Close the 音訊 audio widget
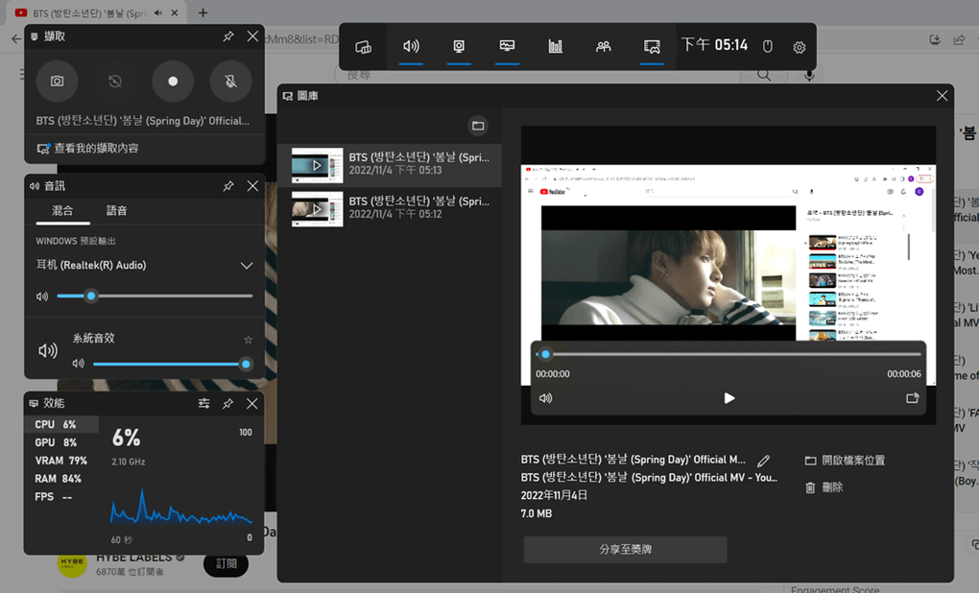Image resolution: width=980 pixels, height=593 pixels. tap(252, 185)
